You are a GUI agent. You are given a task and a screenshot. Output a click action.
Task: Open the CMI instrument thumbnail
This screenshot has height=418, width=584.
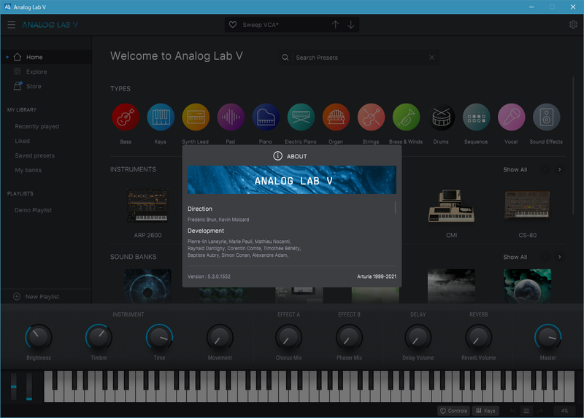click(451, 206)
